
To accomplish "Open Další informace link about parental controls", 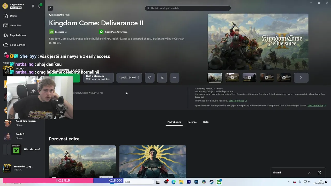I will coord(238,101).
